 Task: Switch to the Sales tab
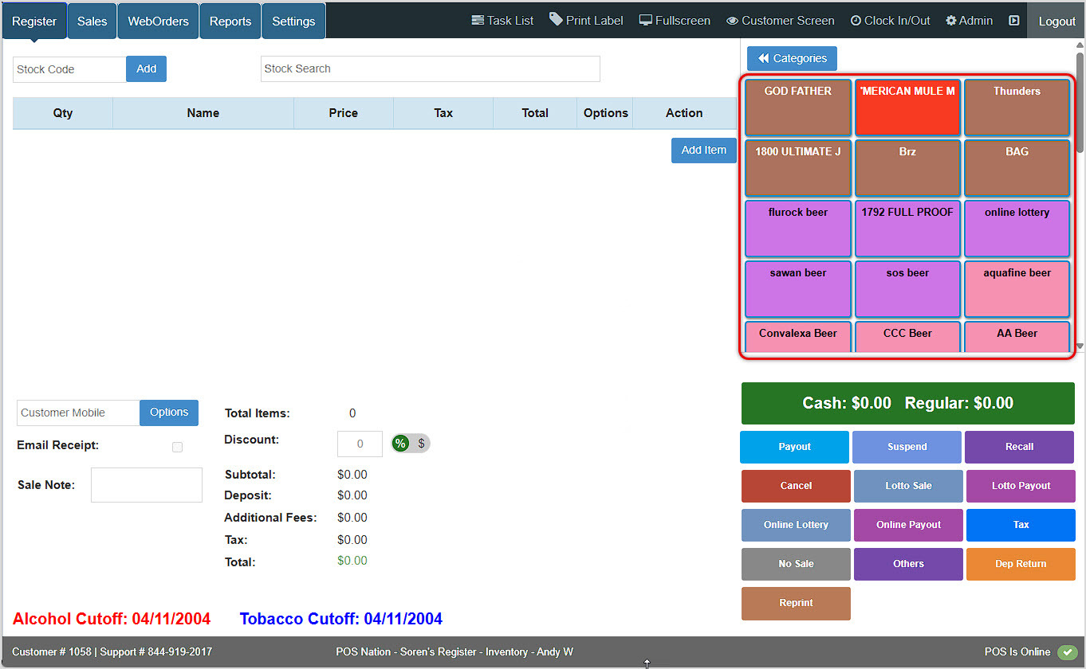pos(91,21)
